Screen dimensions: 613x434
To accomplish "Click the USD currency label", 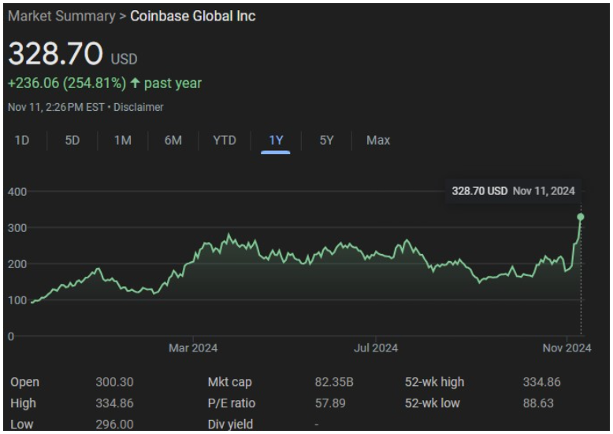I will click(124, 59).
